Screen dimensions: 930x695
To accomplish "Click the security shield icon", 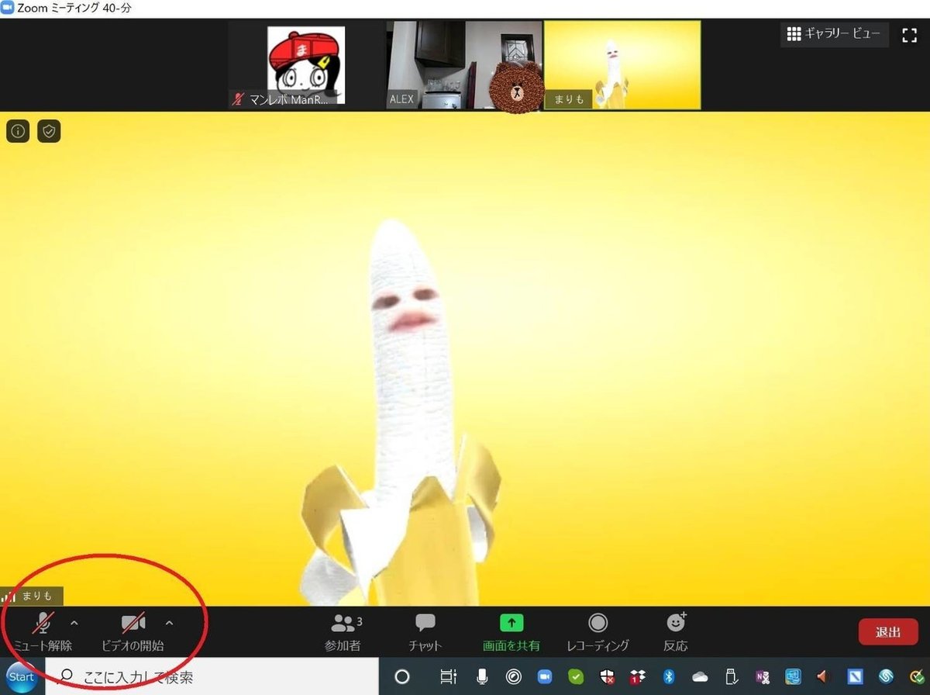I will click(x=48, y=131).
